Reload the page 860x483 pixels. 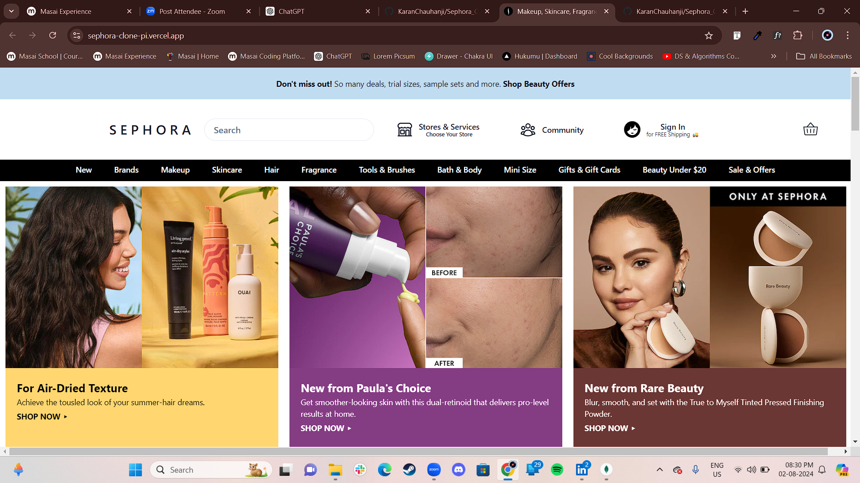tap(53, 35)
